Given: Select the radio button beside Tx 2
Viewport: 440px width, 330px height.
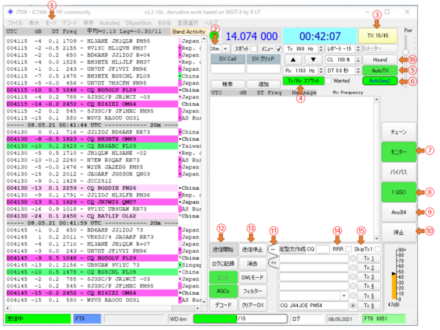Looking at the screenshot, I should 353,267.
